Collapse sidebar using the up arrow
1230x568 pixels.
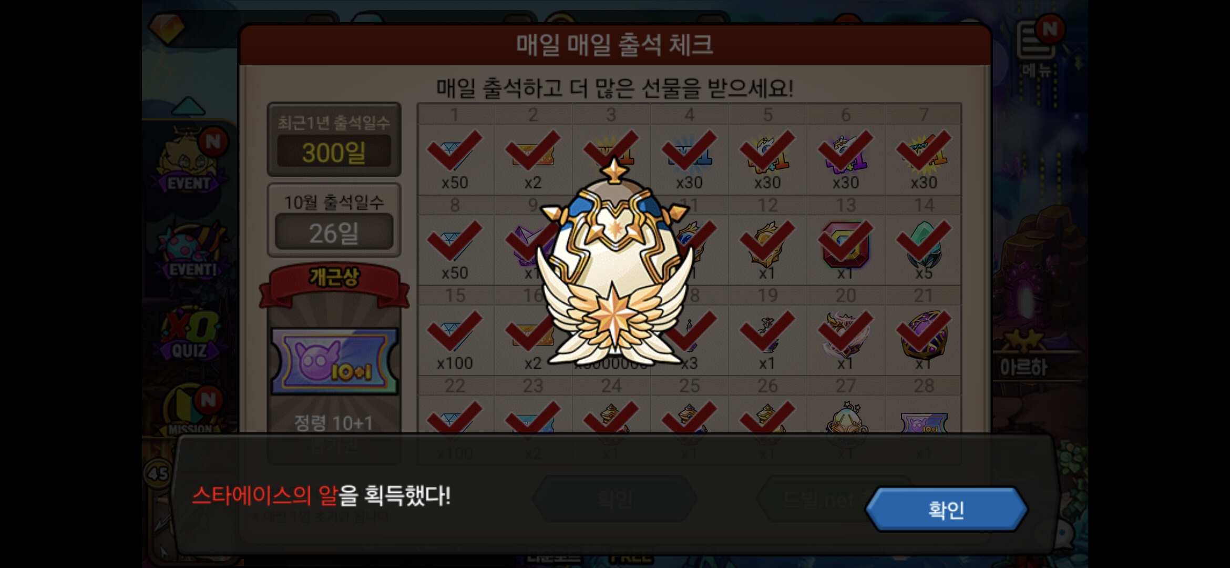coord(188,106)
